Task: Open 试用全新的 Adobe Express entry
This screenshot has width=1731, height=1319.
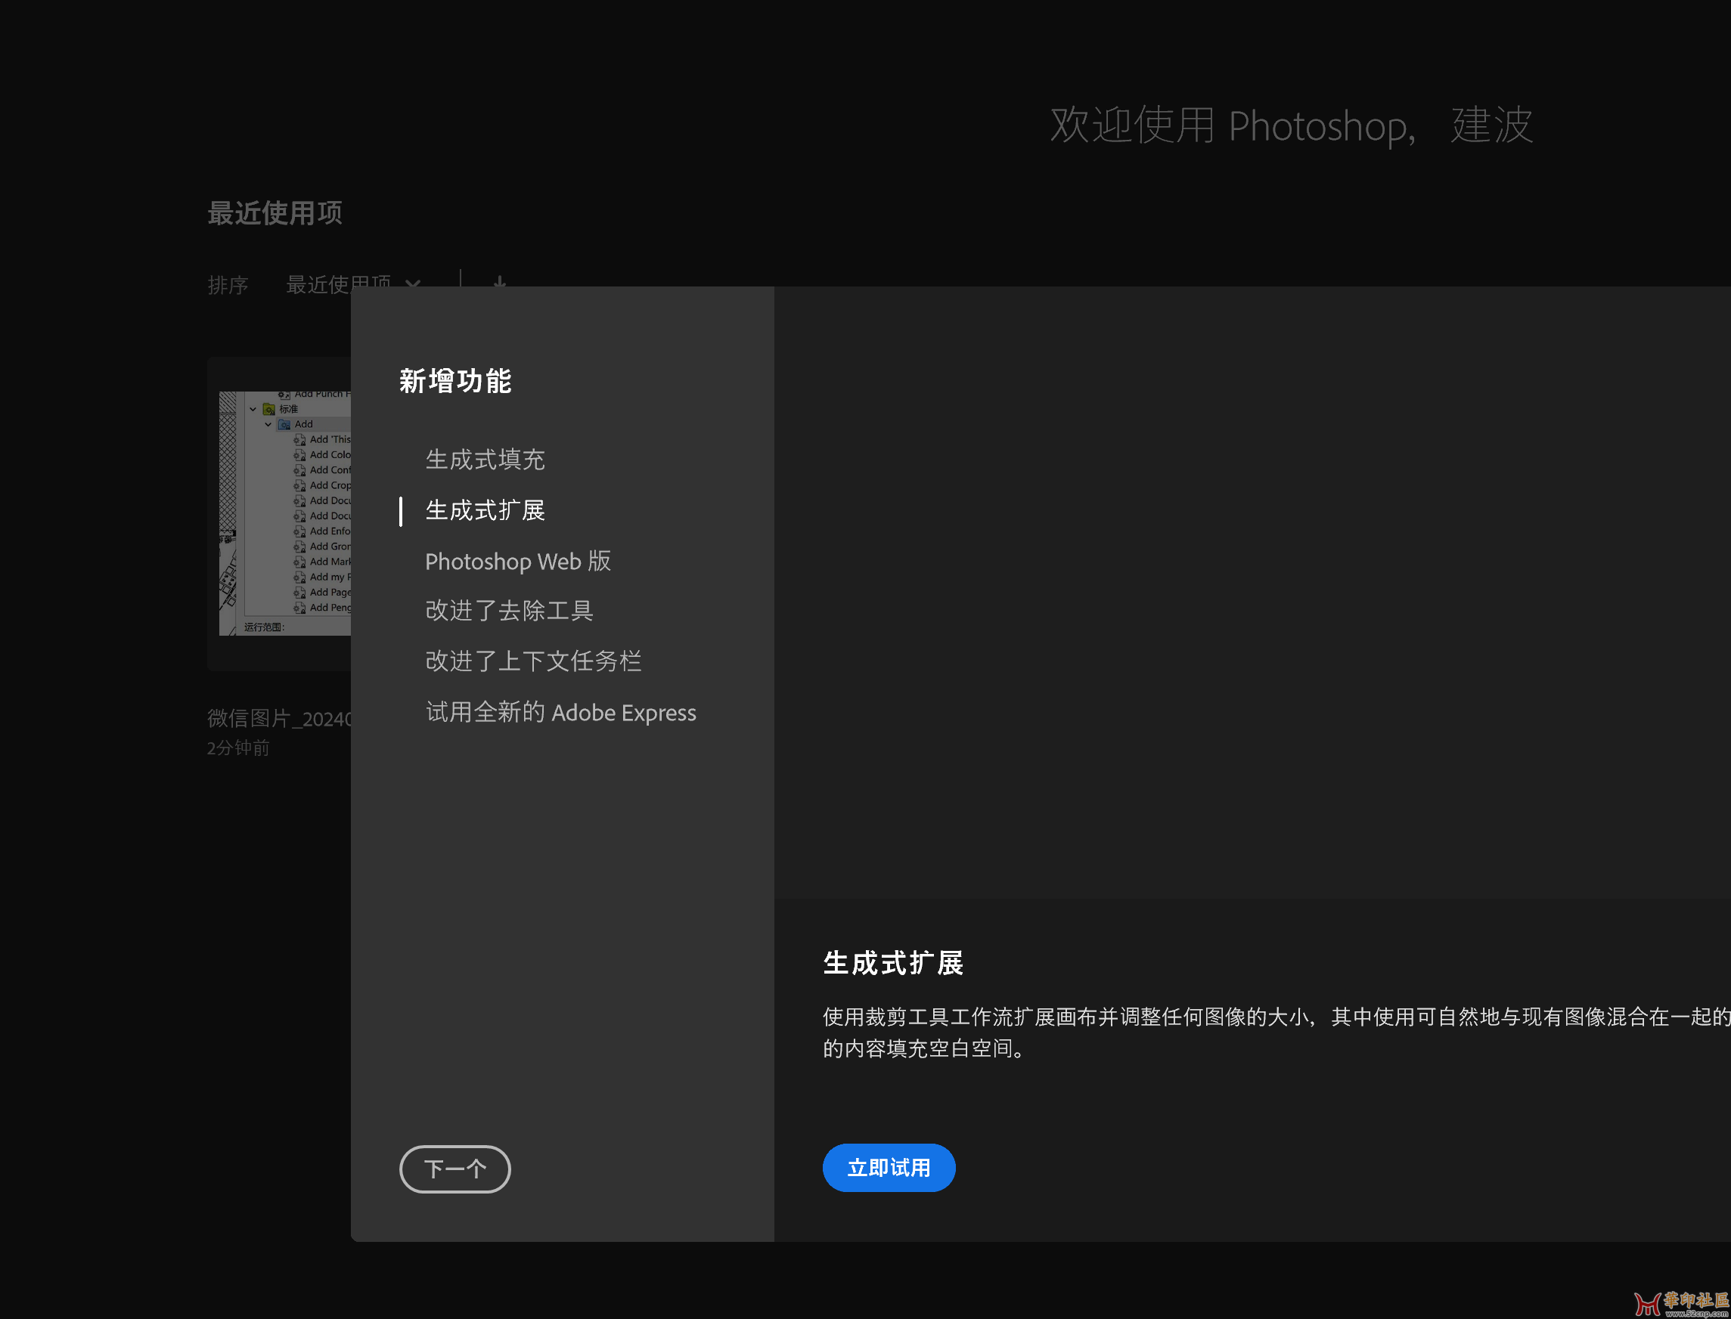Action: click(x=561, y=712)
